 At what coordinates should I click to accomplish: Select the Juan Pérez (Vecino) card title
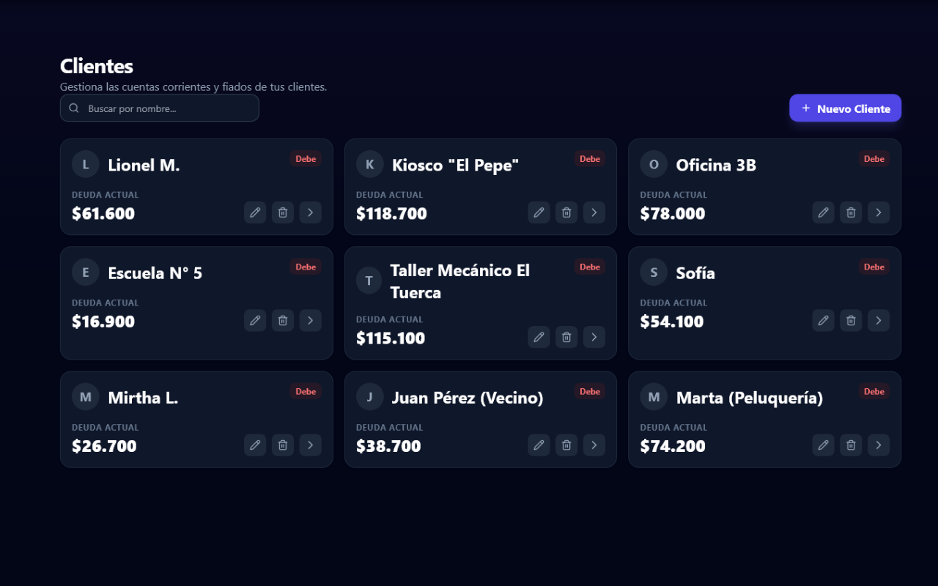pos(468,398)
